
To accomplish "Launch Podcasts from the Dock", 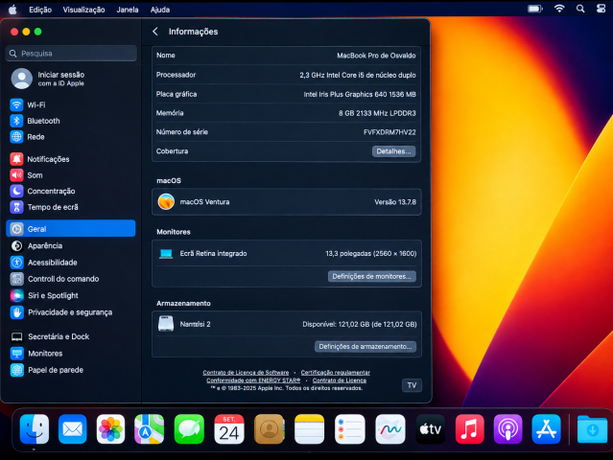I will (x=507, y=429).
